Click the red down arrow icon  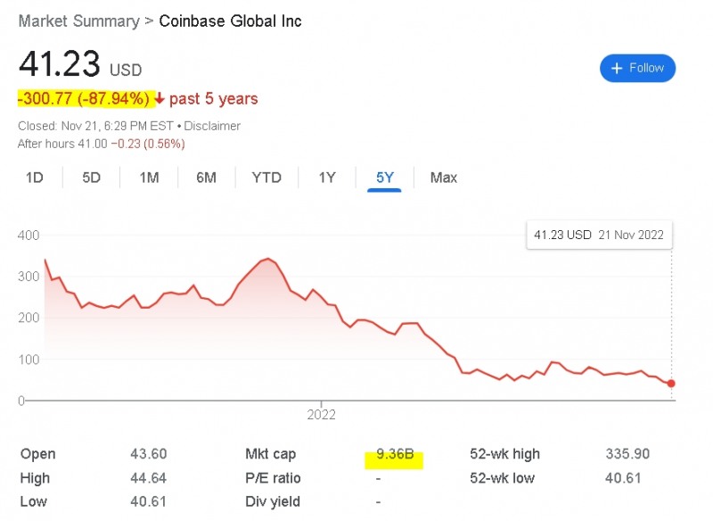160,99
